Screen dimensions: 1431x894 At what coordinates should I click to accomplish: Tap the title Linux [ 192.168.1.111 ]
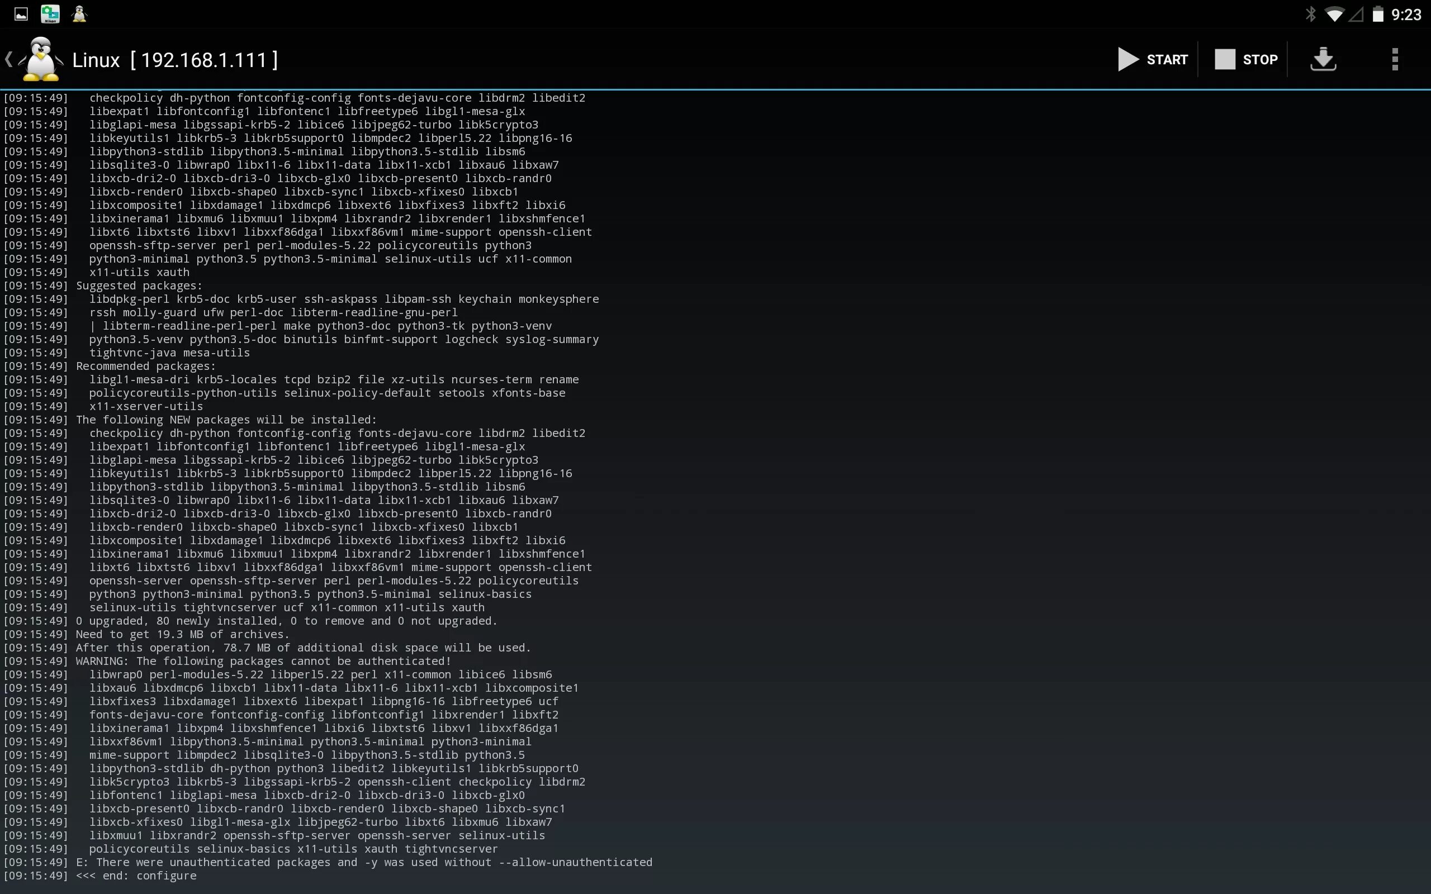click(x=175, y=60)
